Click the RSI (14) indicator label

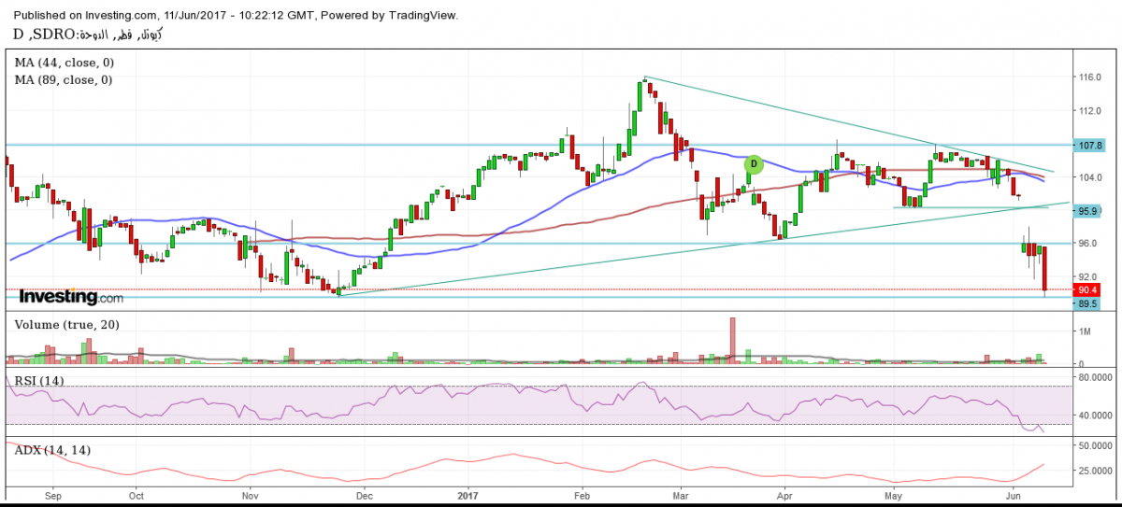click(39, 379)
